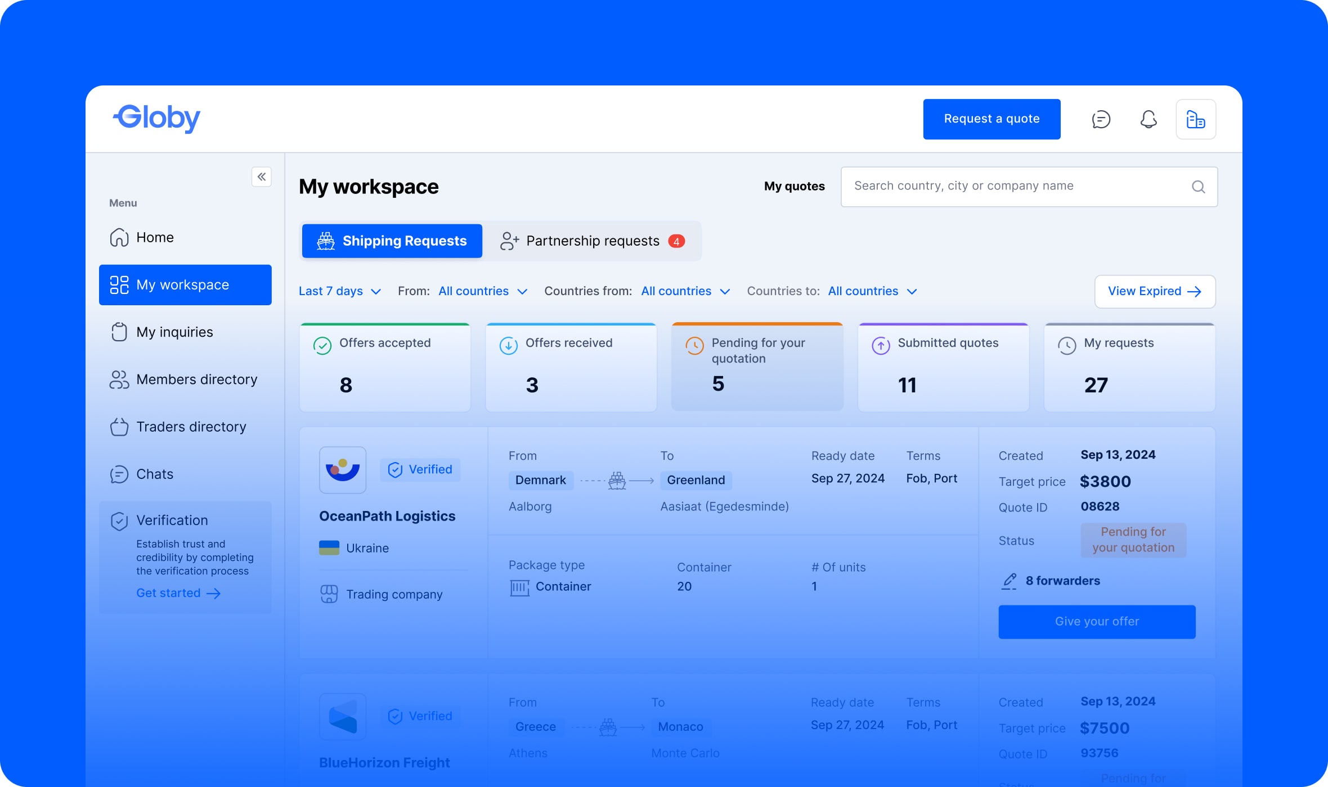This screenshot has height=787, width=1328.
Task: Click the My quotes label
Action: [x=794, y=187]
